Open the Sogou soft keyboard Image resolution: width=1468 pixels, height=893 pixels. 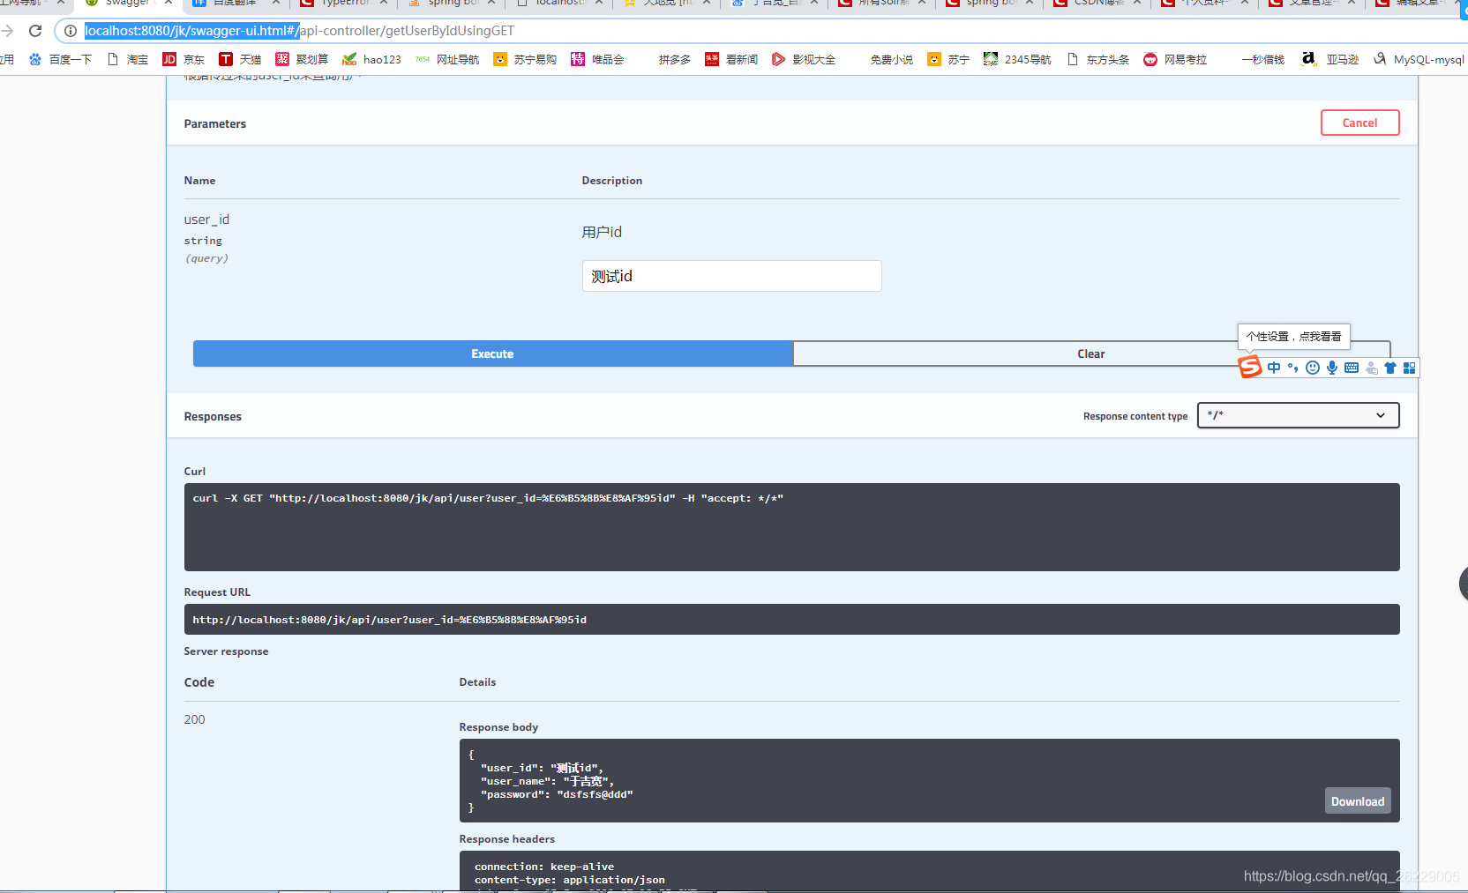tap(1351, 368)
